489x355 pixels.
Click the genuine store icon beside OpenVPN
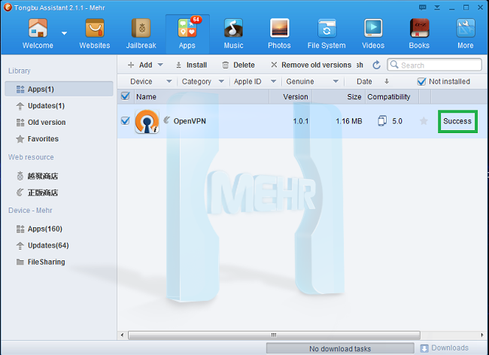click(x=167, y=120)
